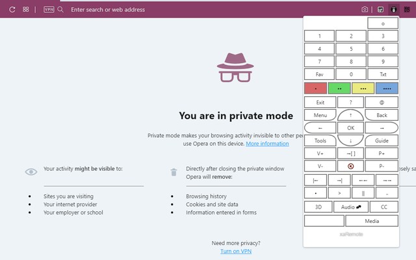This screenshot has width=416, height=260.
Task: Raise volume with V+ key
Action: click(x=320, y=153)
